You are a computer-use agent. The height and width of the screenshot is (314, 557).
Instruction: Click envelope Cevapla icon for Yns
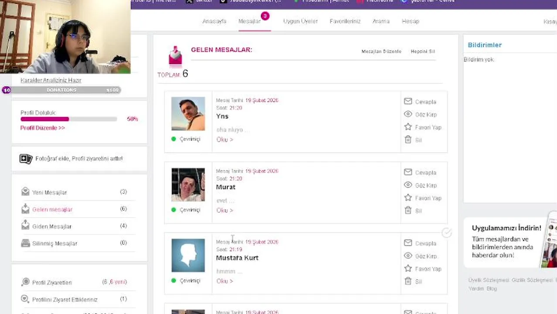point(408,101)
